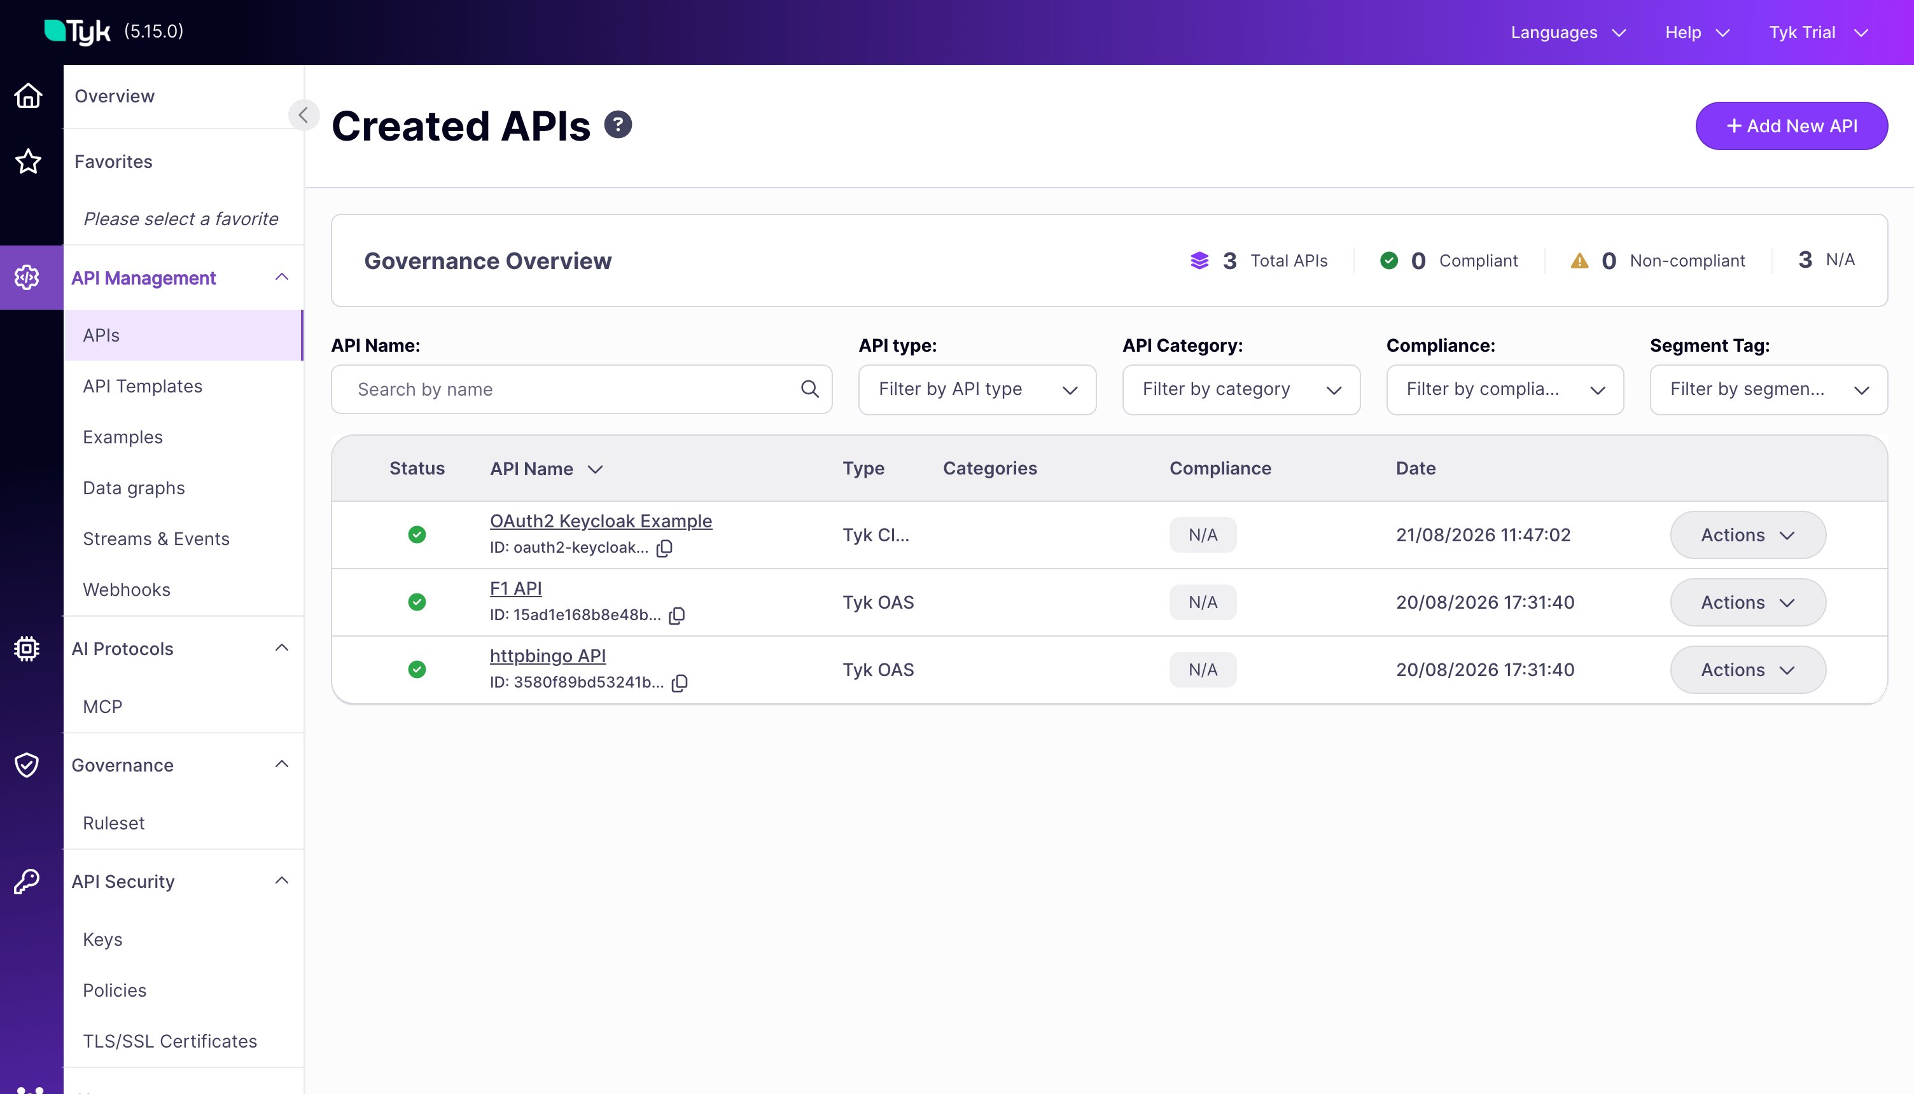Open Keys under API Security

click(x=102, y=940)
